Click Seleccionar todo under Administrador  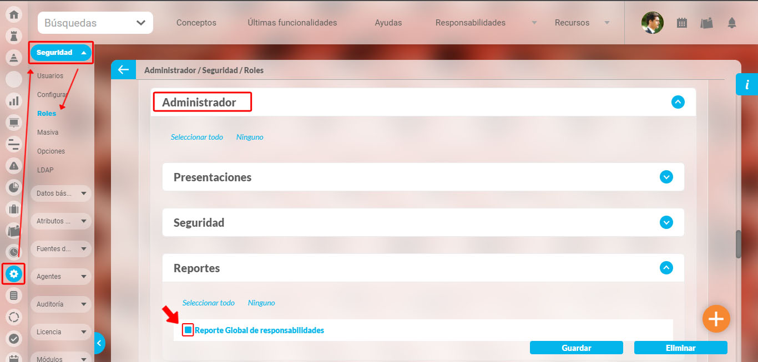coord(196,137)
